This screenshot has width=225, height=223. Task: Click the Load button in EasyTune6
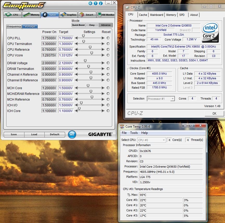(34, 134)
